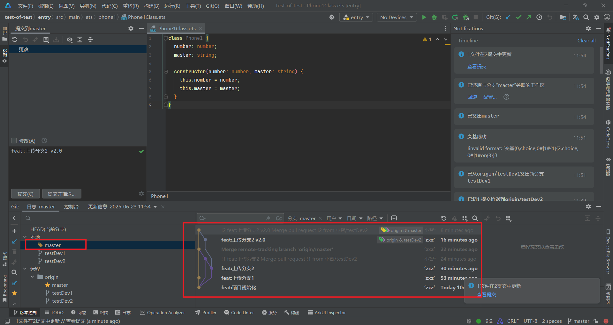Collapse the origin remote folder

pos(32,277)
